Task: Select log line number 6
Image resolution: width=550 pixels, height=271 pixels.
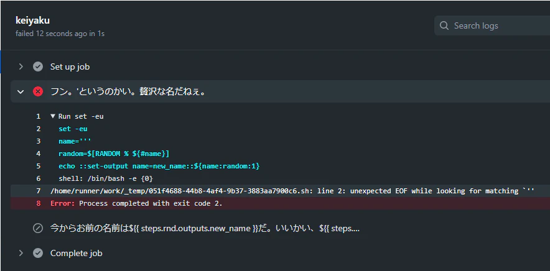Action: tap(38, 178)
